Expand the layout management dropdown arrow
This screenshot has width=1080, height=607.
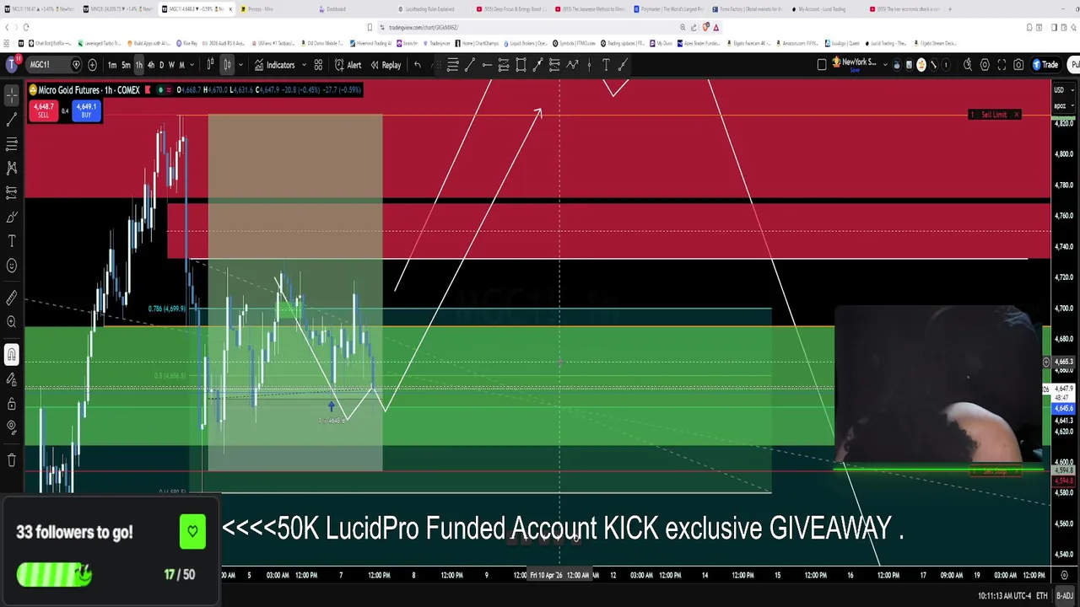coord(884,65)
